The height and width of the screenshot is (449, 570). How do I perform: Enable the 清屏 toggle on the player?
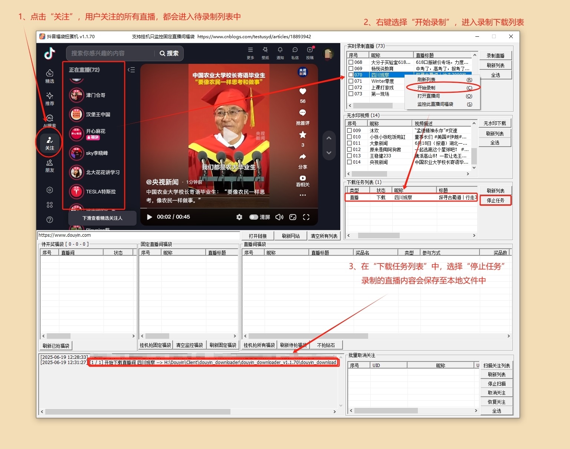click(254, 217)
